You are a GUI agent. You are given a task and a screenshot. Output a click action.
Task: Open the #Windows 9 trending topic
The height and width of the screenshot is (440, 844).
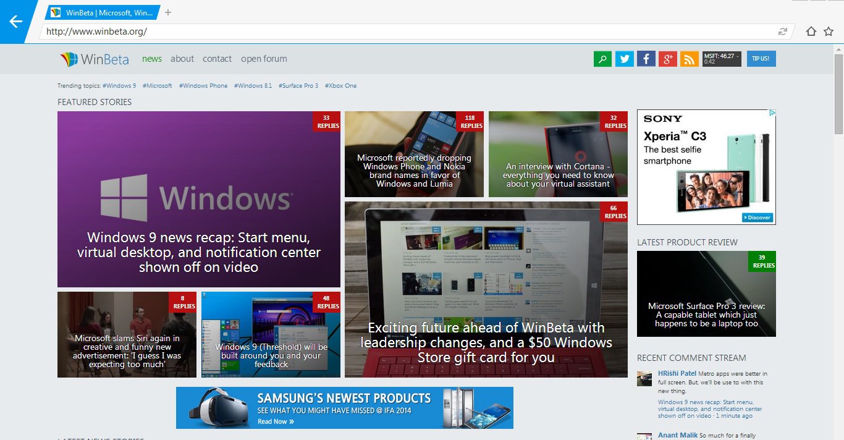[x=119, y=86]
